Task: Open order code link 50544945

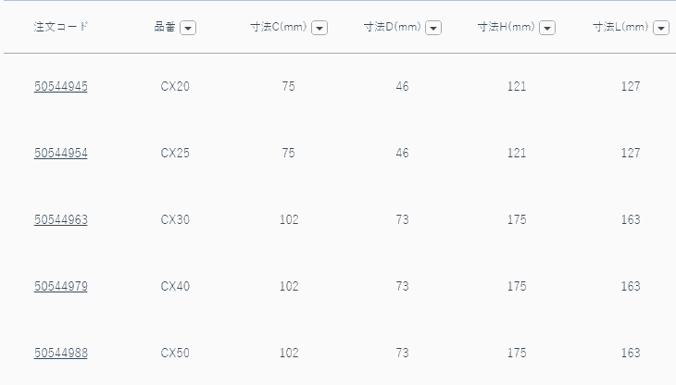Action: (61, 87)
